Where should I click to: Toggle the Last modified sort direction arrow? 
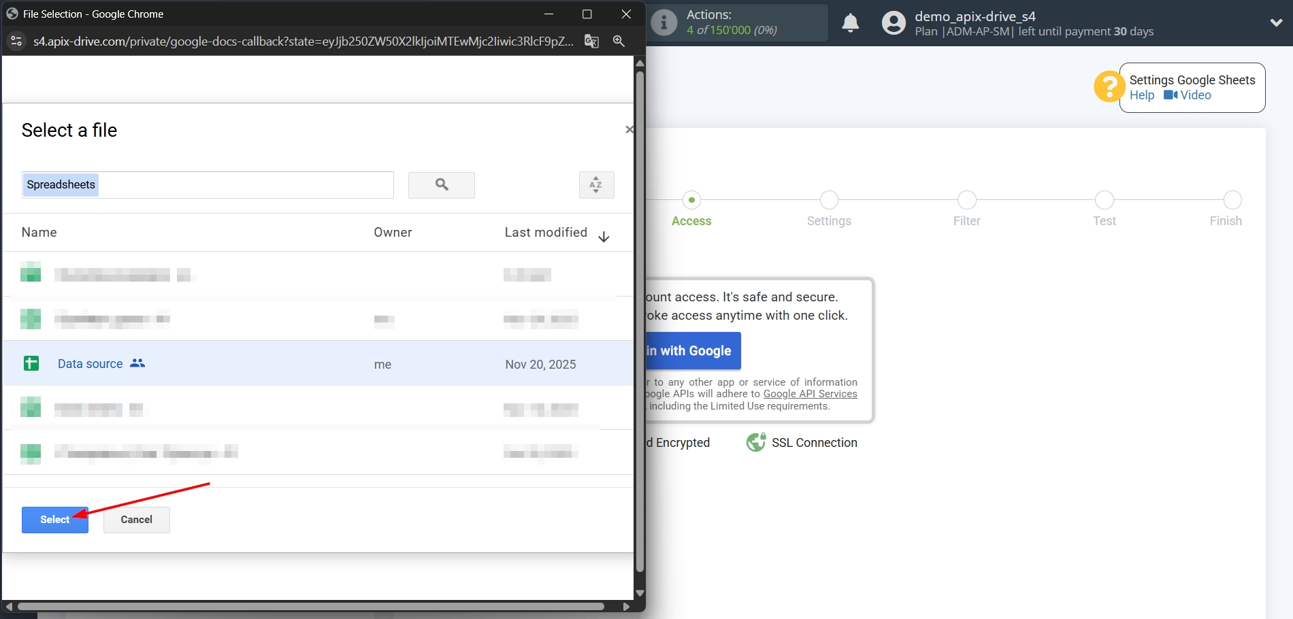tap(604, 236)
